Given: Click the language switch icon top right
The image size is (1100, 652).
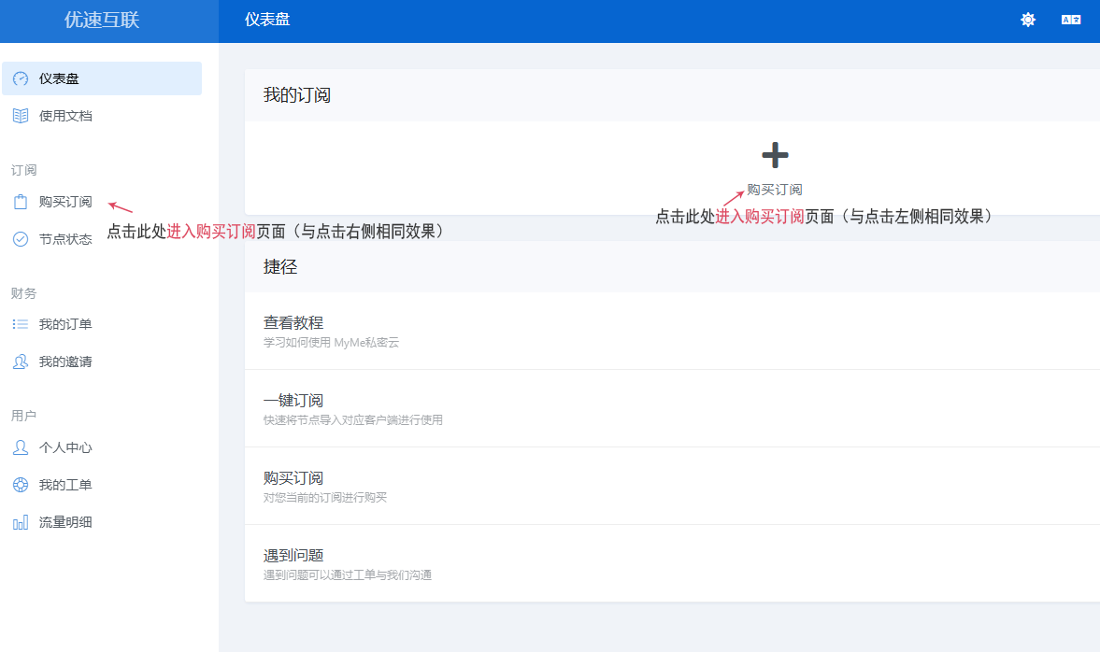Looking at the screenshot, I should 1071,19.
